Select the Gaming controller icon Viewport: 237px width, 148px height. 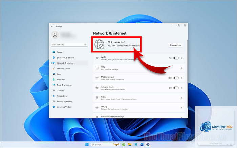point(53,90)
